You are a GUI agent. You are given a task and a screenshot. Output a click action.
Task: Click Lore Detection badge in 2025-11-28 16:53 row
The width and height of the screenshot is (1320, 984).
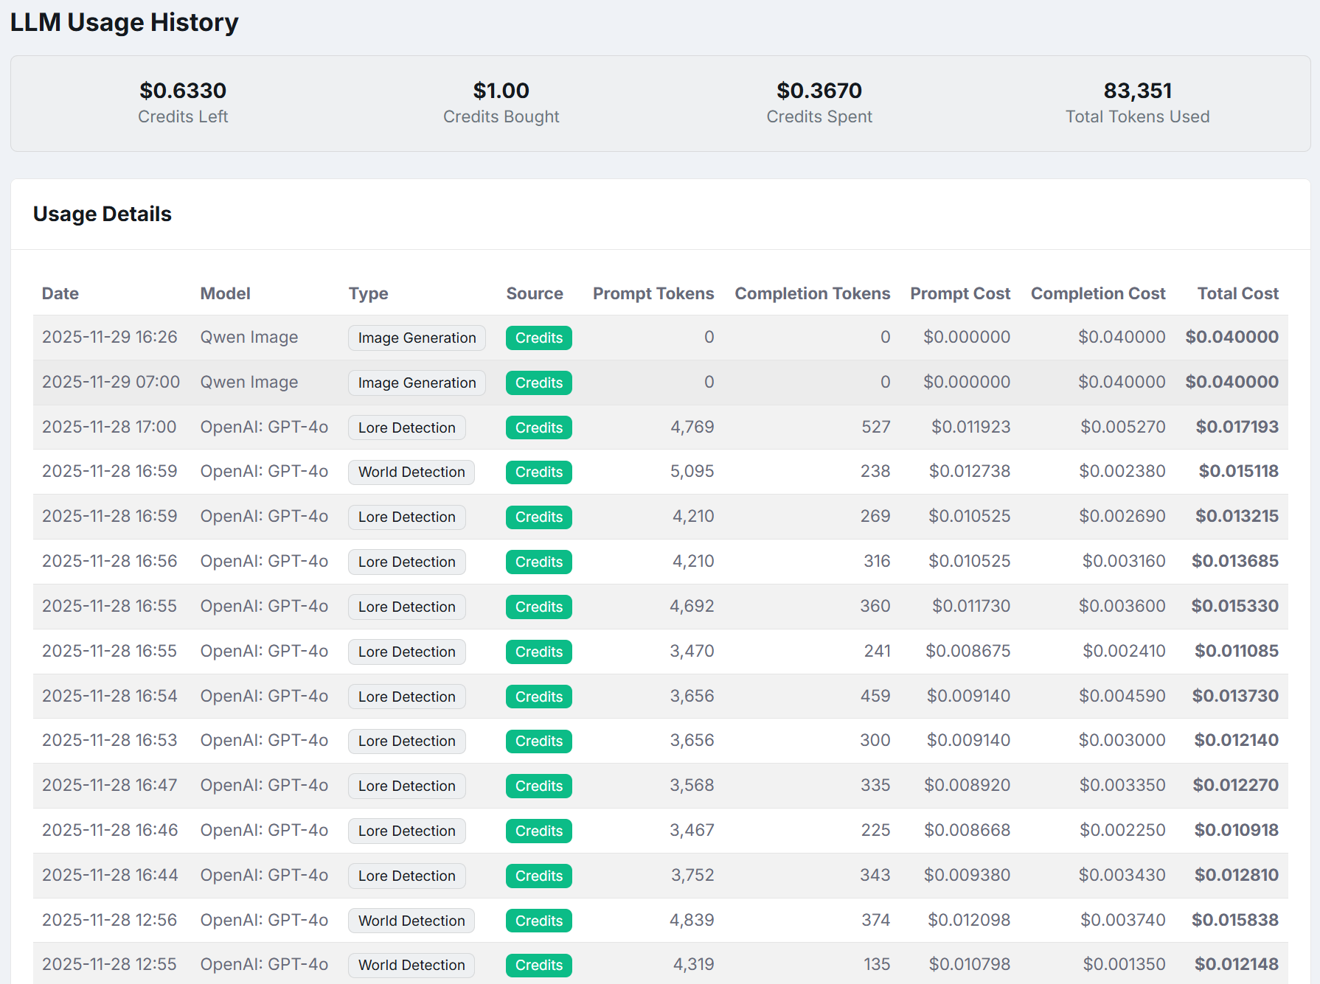tap(407, 741)
